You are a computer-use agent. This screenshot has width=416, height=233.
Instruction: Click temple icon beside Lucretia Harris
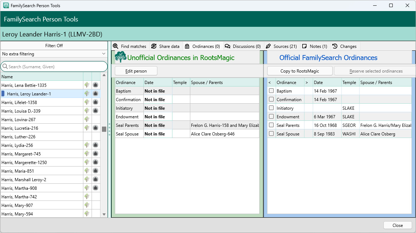[96, 128]
